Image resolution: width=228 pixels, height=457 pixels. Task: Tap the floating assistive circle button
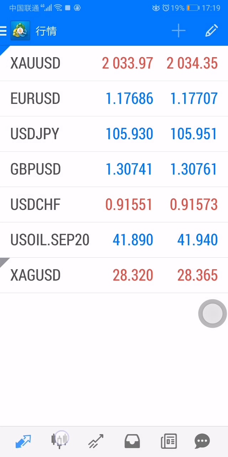pos(212,313)
